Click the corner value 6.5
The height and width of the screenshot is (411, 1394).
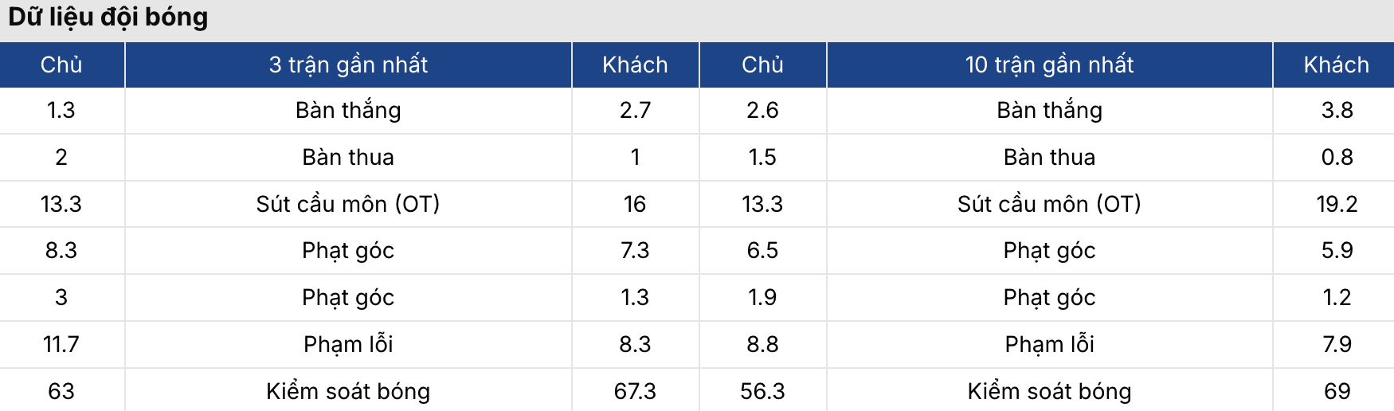pyautogui.click(x=762, y=250)
